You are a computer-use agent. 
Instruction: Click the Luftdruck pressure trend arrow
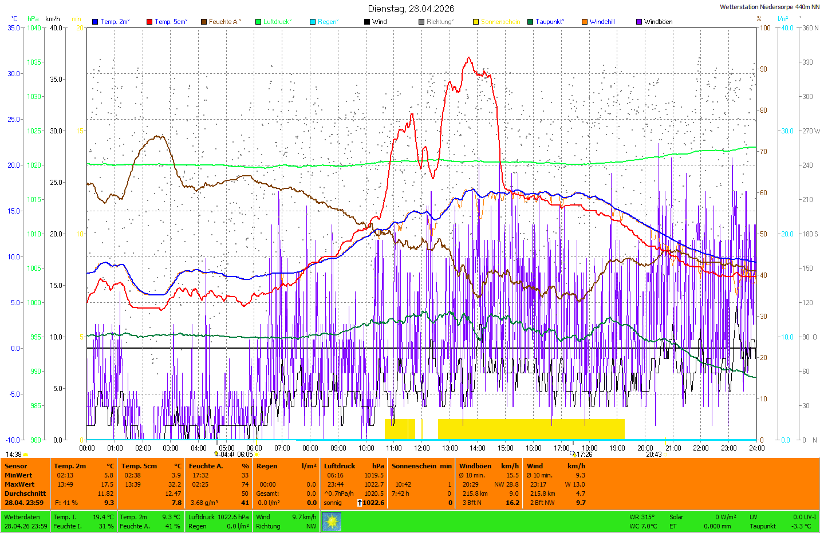click(360, 503)
